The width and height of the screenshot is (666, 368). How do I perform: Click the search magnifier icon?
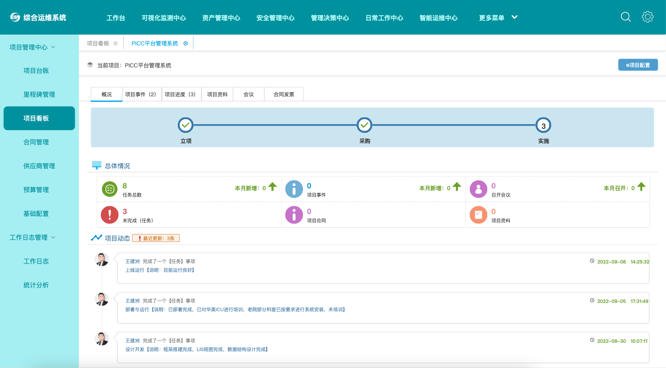tap(626, 17)
